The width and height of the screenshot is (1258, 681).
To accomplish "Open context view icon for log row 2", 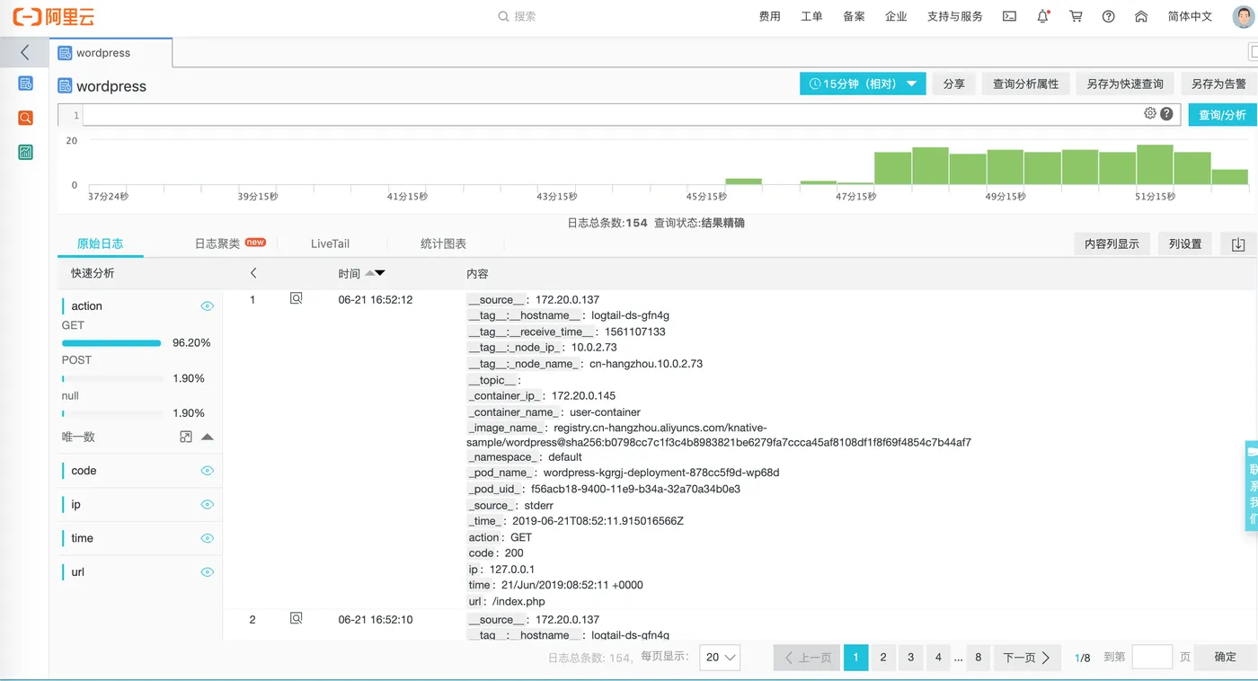I will coord(296,618).
